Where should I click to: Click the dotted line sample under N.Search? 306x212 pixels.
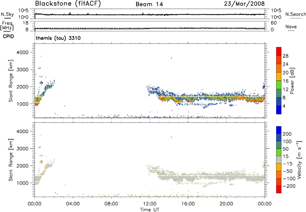pos(296,18)
